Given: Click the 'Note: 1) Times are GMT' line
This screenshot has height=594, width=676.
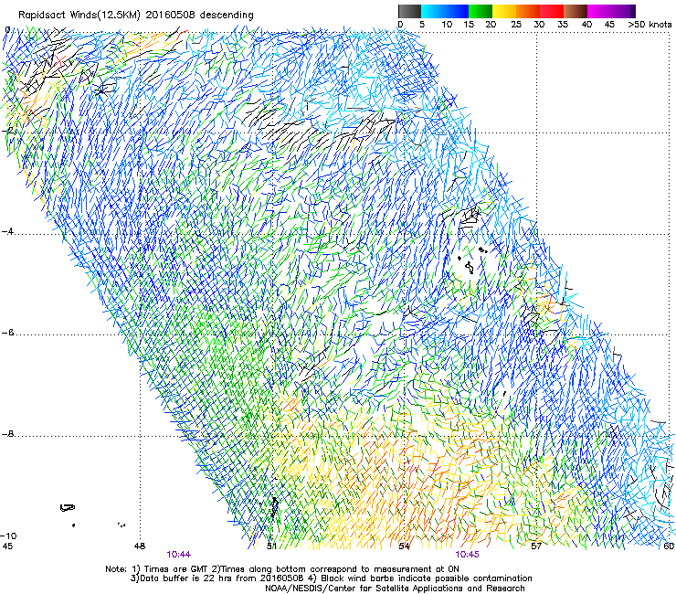Looking at the screenshot, I should 282,569.
